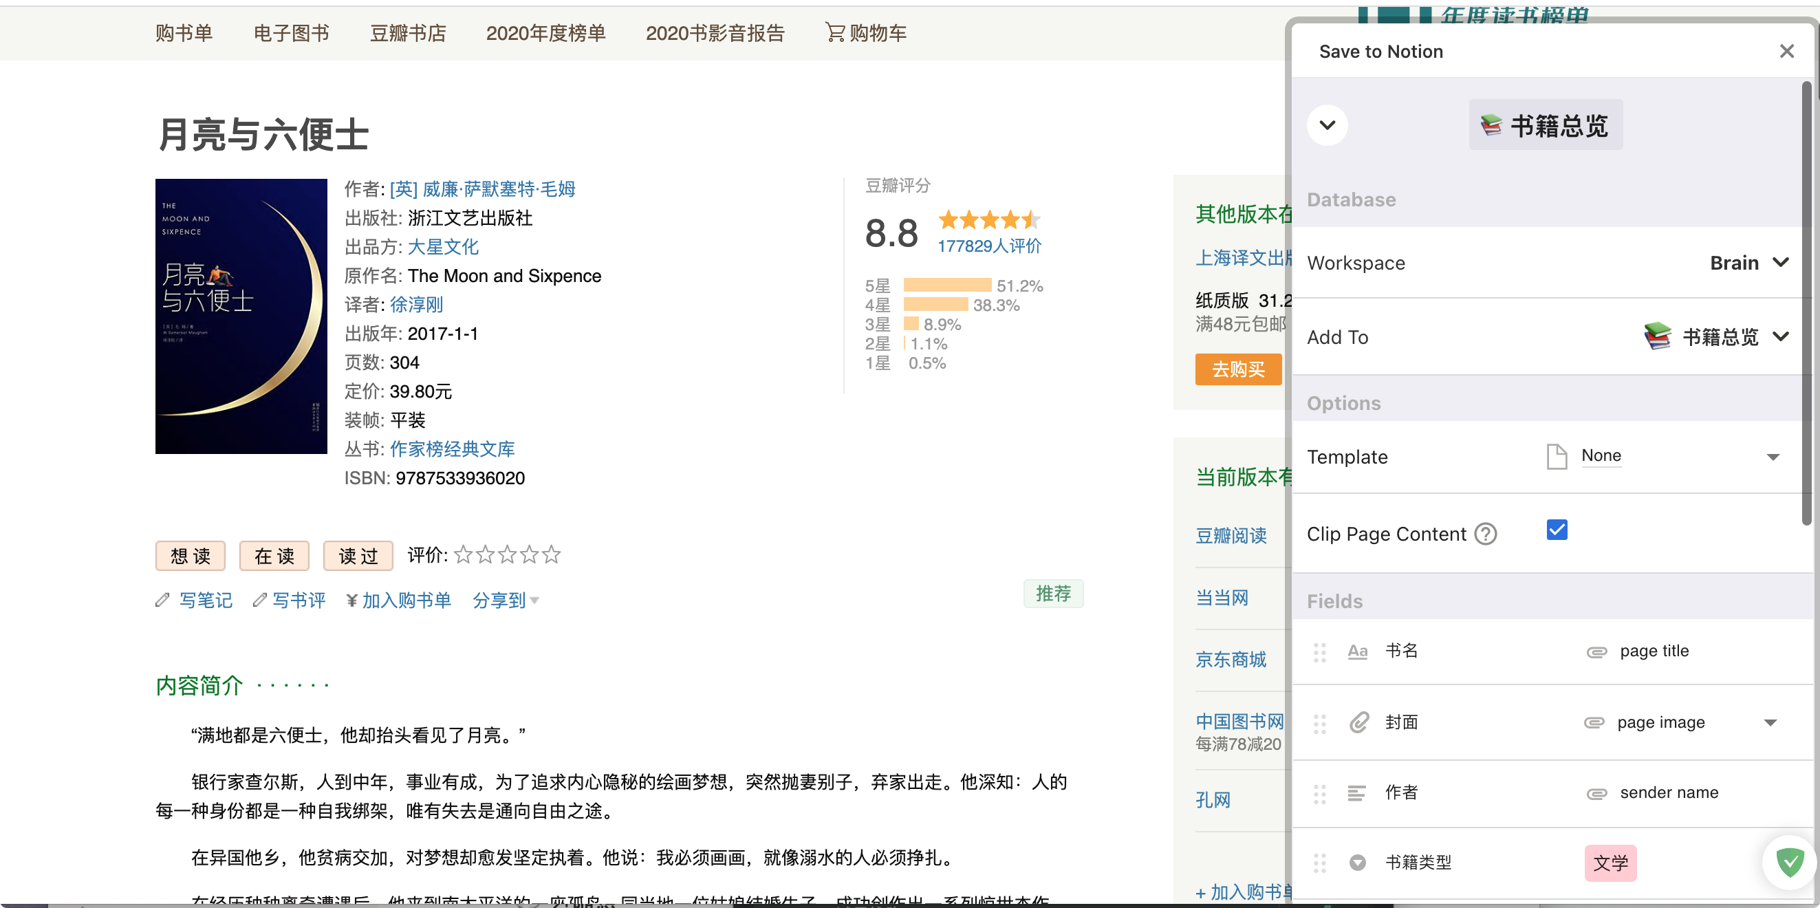Click the drag handle for 书籍类型 field
1820x908 pixels.
[x=1319, y=863]
